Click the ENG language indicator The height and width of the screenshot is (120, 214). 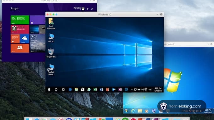(x=150, y=90)
